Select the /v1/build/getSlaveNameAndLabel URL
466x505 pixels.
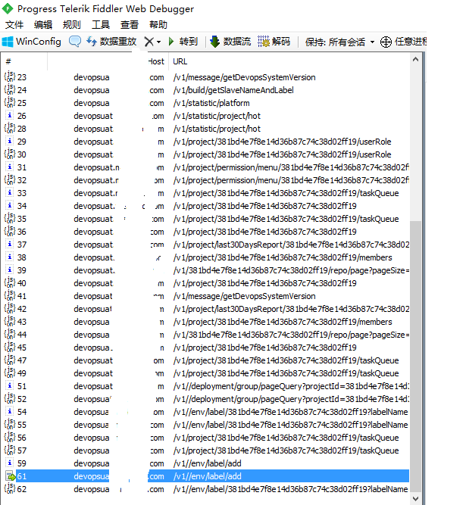tap(233, 90)
